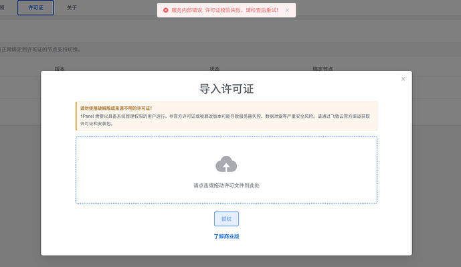Click the 版本 column header behind dialog
The height and width of the screenshot is (267, 461).
60,69
